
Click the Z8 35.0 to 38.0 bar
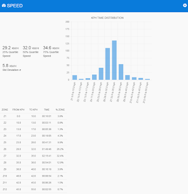click(x=121, y=72)
